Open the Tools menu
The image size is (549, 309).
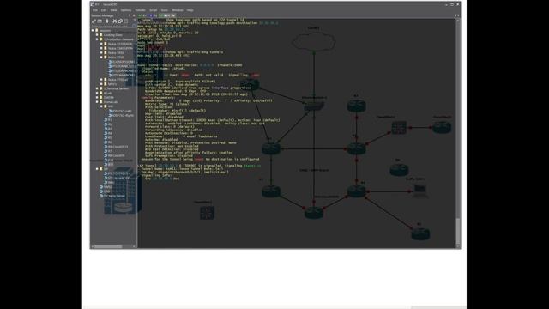pyautogui.click(x=164, y=10)
